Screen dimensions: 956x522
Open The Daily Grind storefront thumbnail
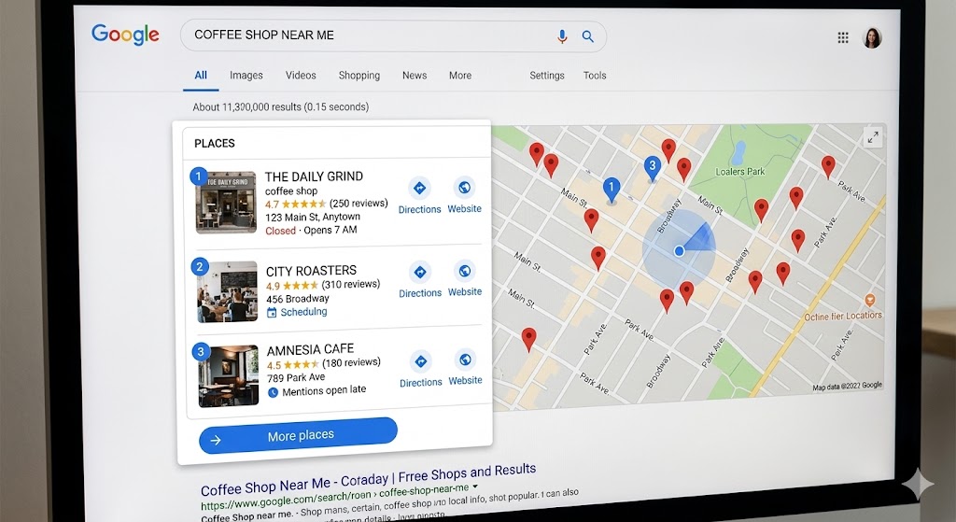coord(226,203)
